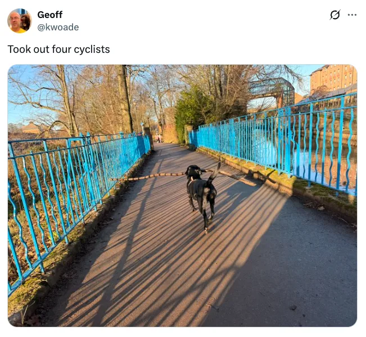Click Geoff's profile avatar picture
366x337 pixels.
pyautogui.click(x=20, y=21)
